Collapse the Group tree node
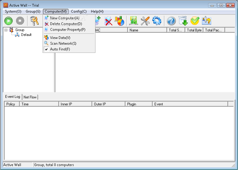 [6, 30]
